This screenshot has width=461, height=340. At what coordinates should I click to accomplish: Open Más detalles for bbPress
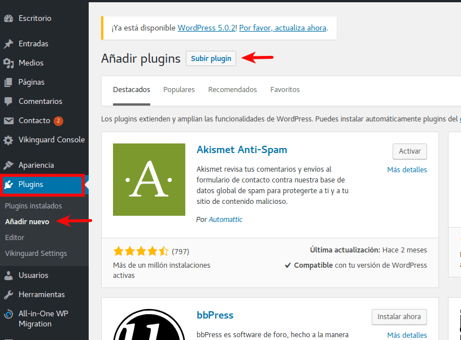(407, 335)
